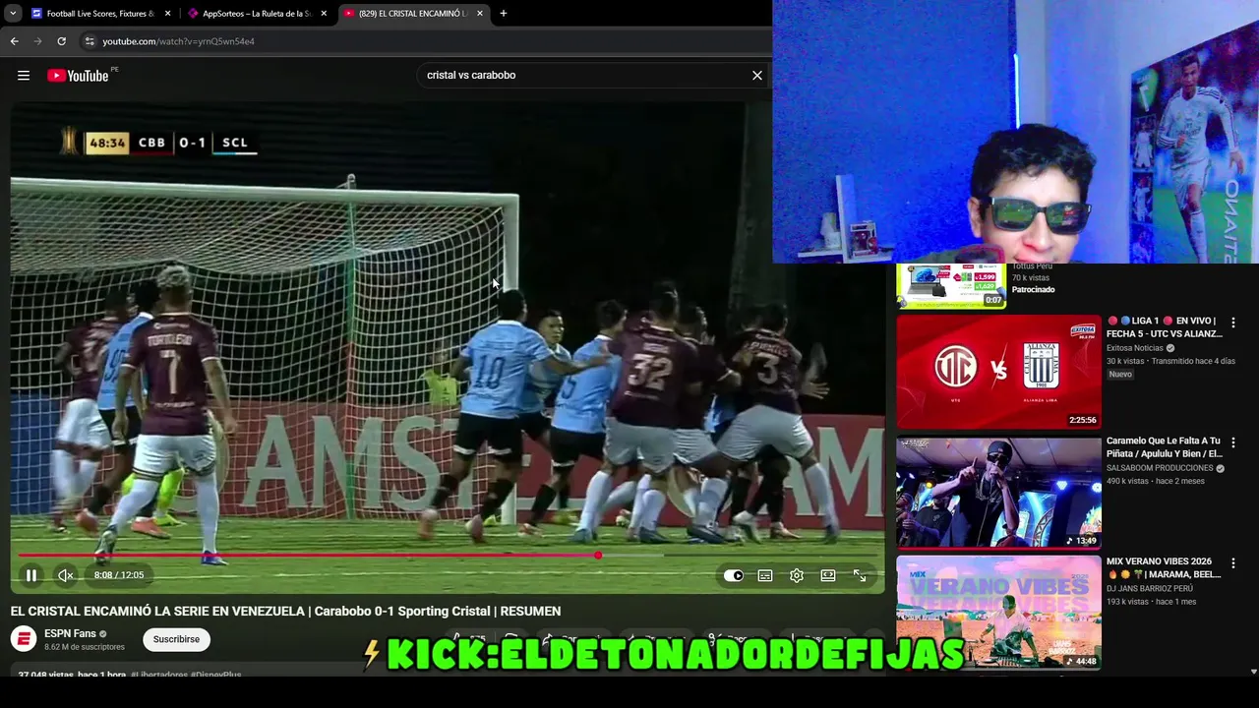Pause the YouTube video

(x=31, y=575)
